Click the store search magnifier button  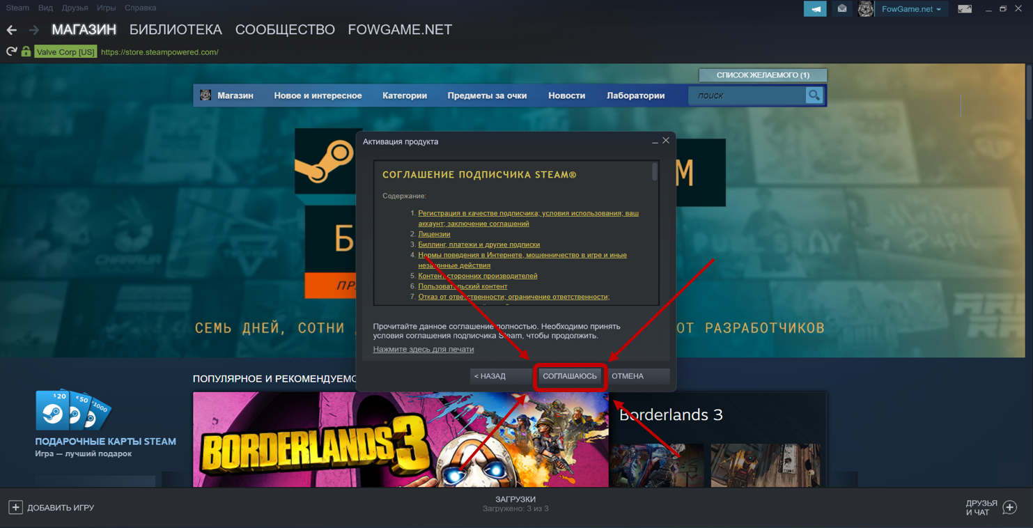814,95
